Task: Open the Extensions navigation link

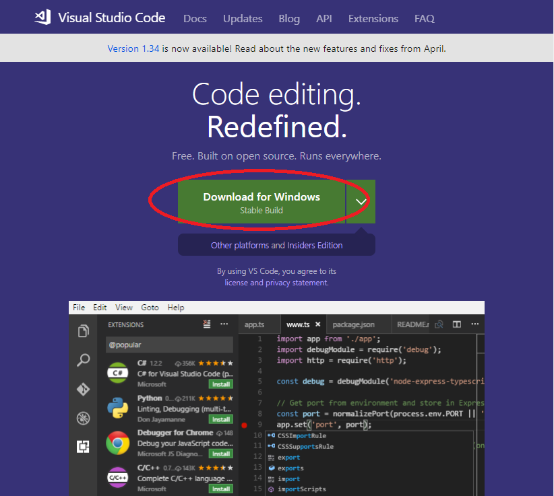Action: [x=373, y=18]
